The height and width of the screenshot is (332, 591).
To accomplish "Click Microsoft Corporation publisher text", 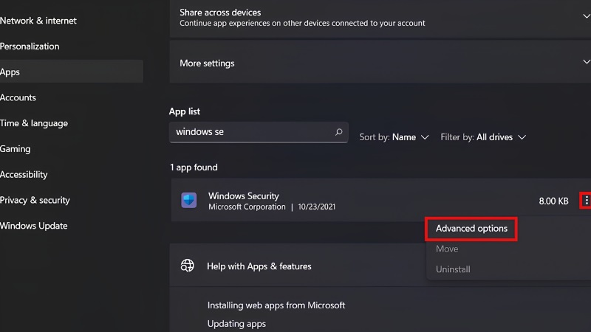I will (x=247, y=207).
